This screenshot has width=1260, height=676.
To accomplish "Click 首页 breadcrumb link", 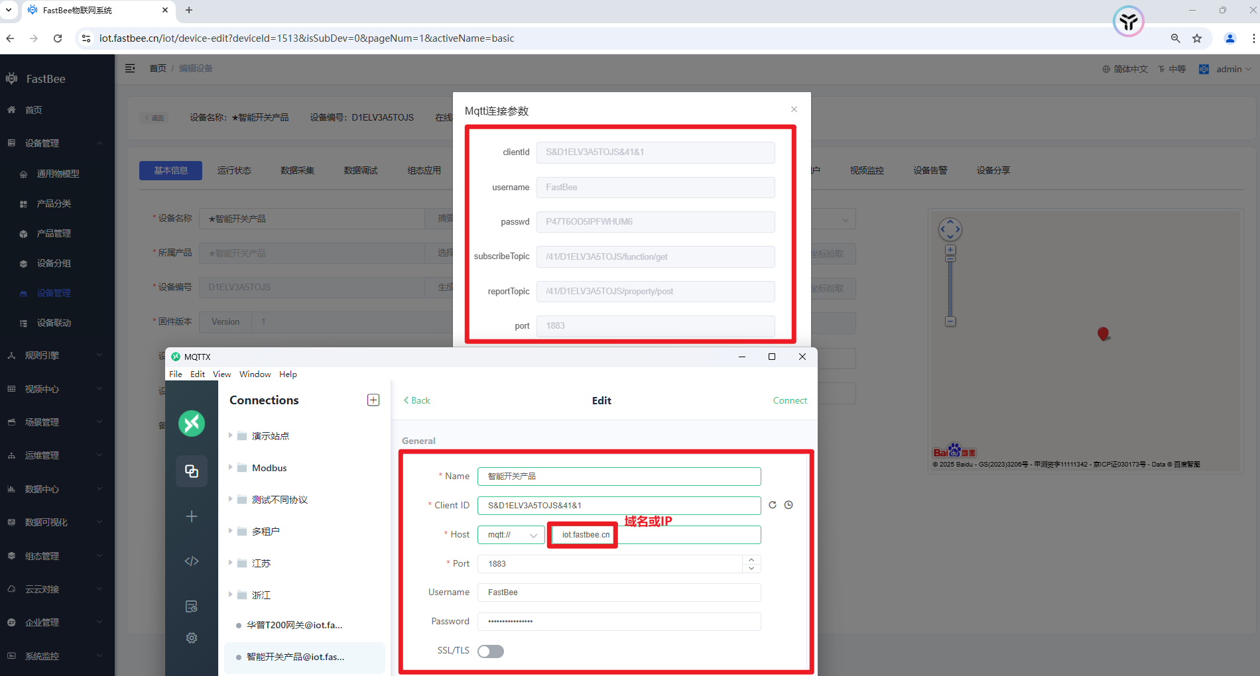I will (158, 68).
